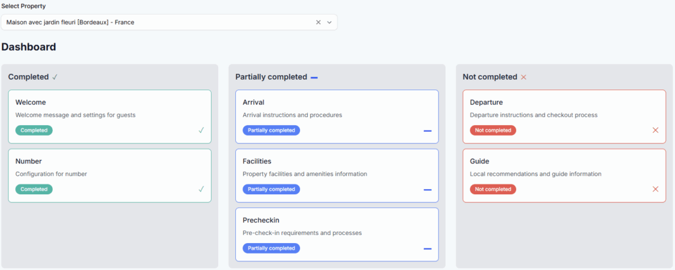The width and height of the screenshot is (675, 270).
Task: Click the X icon on Departure card
Action: tap(655, 130)
